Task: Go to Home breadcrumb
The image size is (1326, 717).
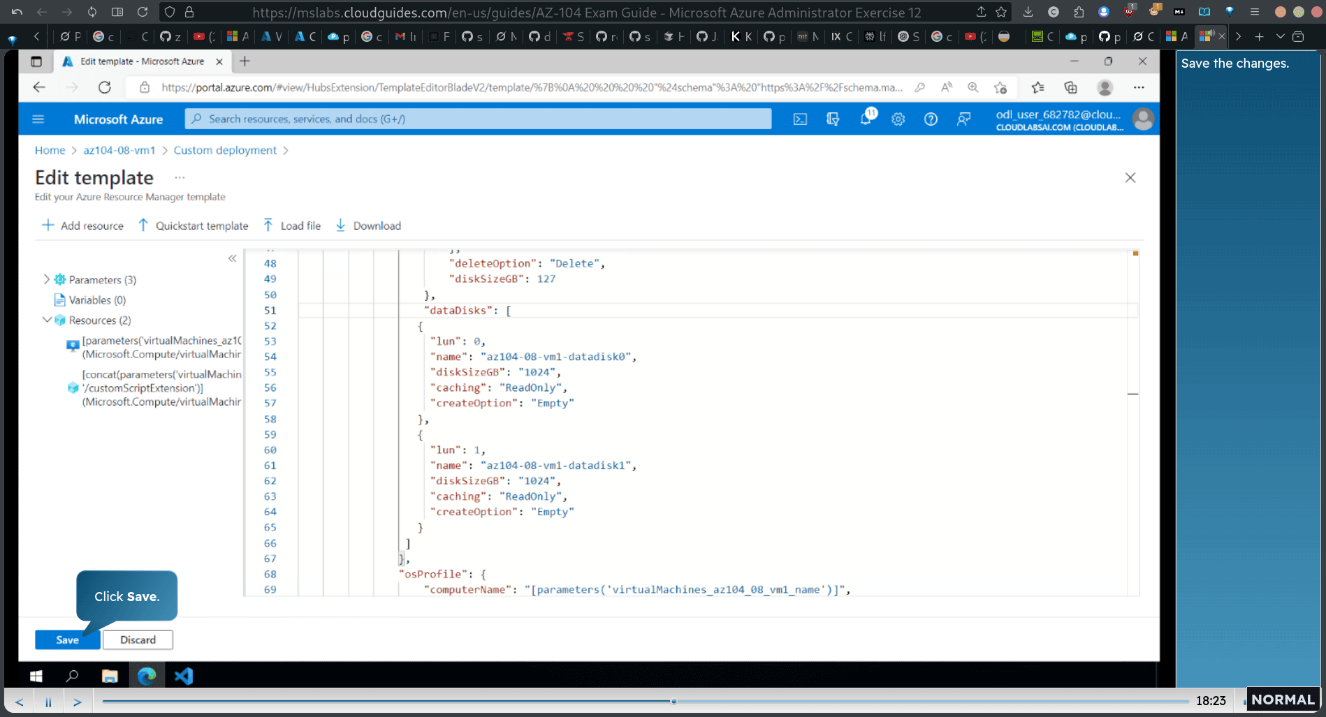Action: tap(50, 150)
